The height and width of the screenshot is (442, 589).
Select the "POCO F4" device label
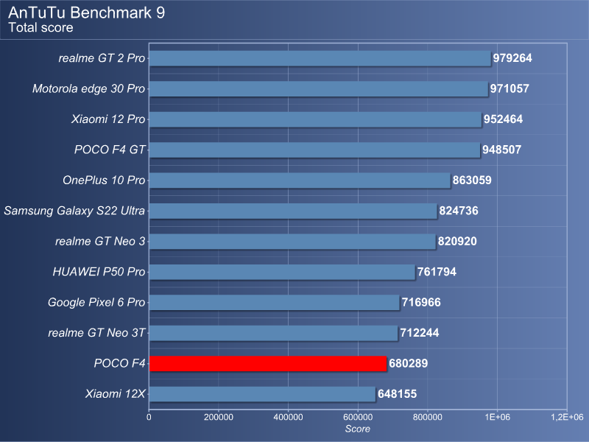coord(119,363)
